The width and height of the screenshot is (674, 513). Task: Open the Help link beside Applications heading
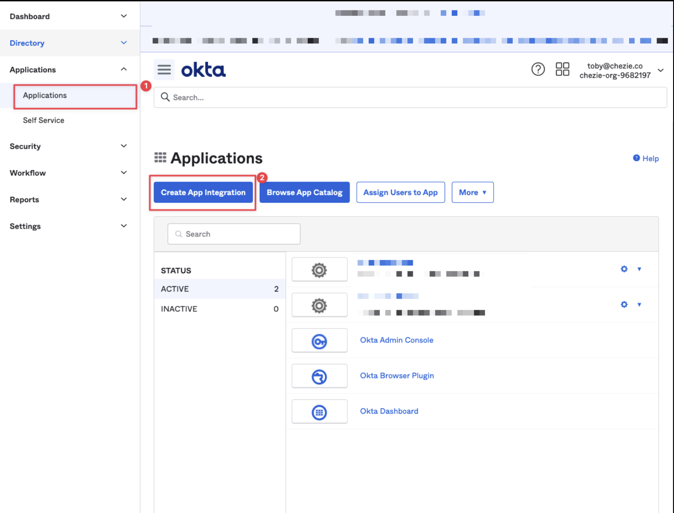click(646, 159)
